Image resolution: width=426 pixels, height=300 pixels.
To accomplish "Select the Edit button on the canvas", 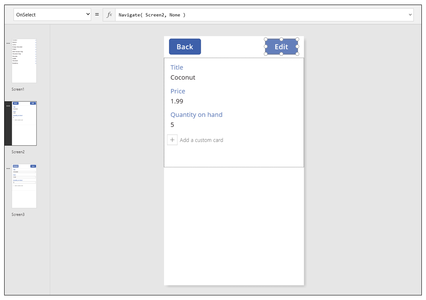I will click(x=281, y=46).
